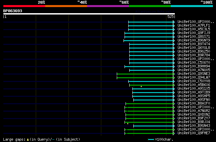Select the UniRef100_B9RJX4 label
The height and width of the screenshot is (142, 216).
pos(194,122)
